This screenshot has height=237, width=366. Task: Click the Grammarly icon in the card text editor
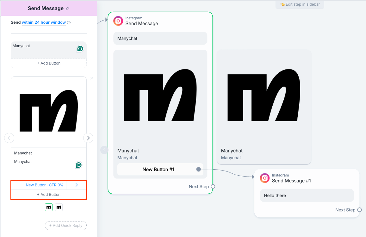(x=78, y=165)
